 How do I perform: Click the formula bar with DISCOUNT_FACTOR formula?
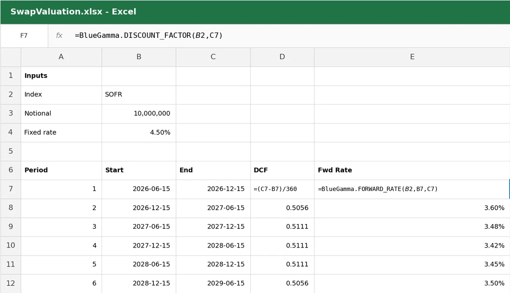[x=279, y=36]
